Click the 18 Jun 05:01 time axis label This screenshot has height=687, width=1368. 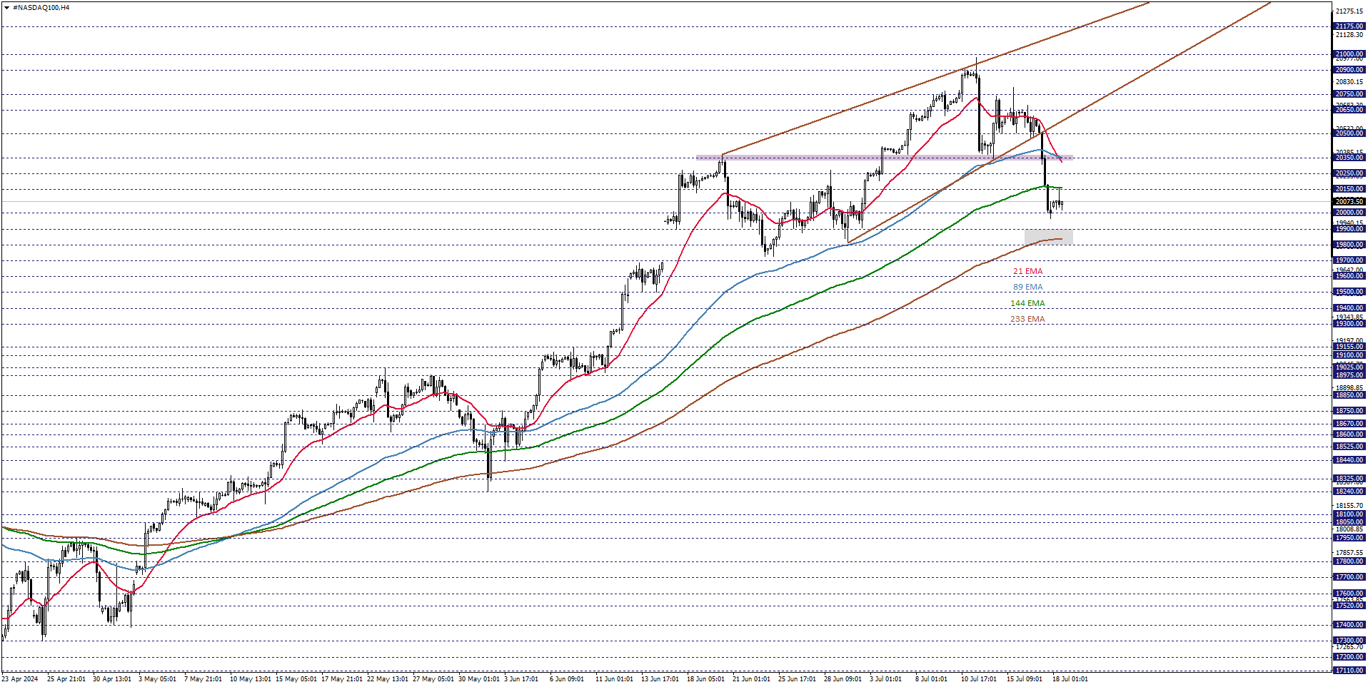[705, 679]
